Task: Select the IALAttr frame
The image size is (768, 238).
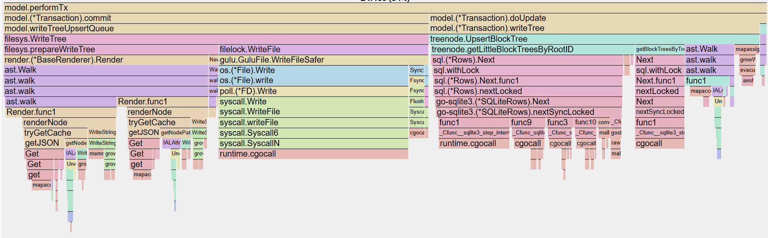Action: point(171,144)
